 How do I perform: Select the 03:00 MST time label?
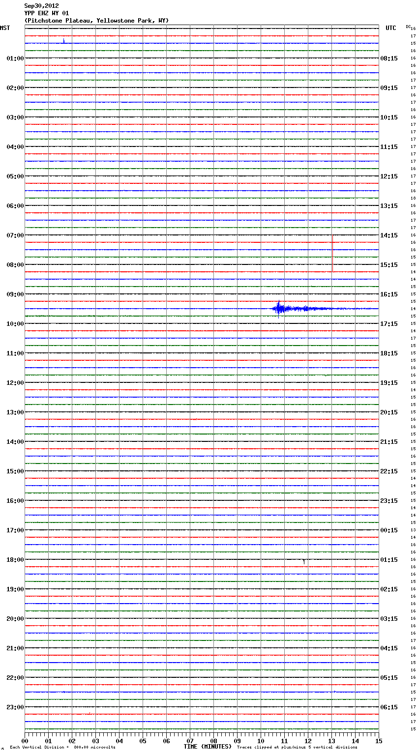[x=15, y=117]
